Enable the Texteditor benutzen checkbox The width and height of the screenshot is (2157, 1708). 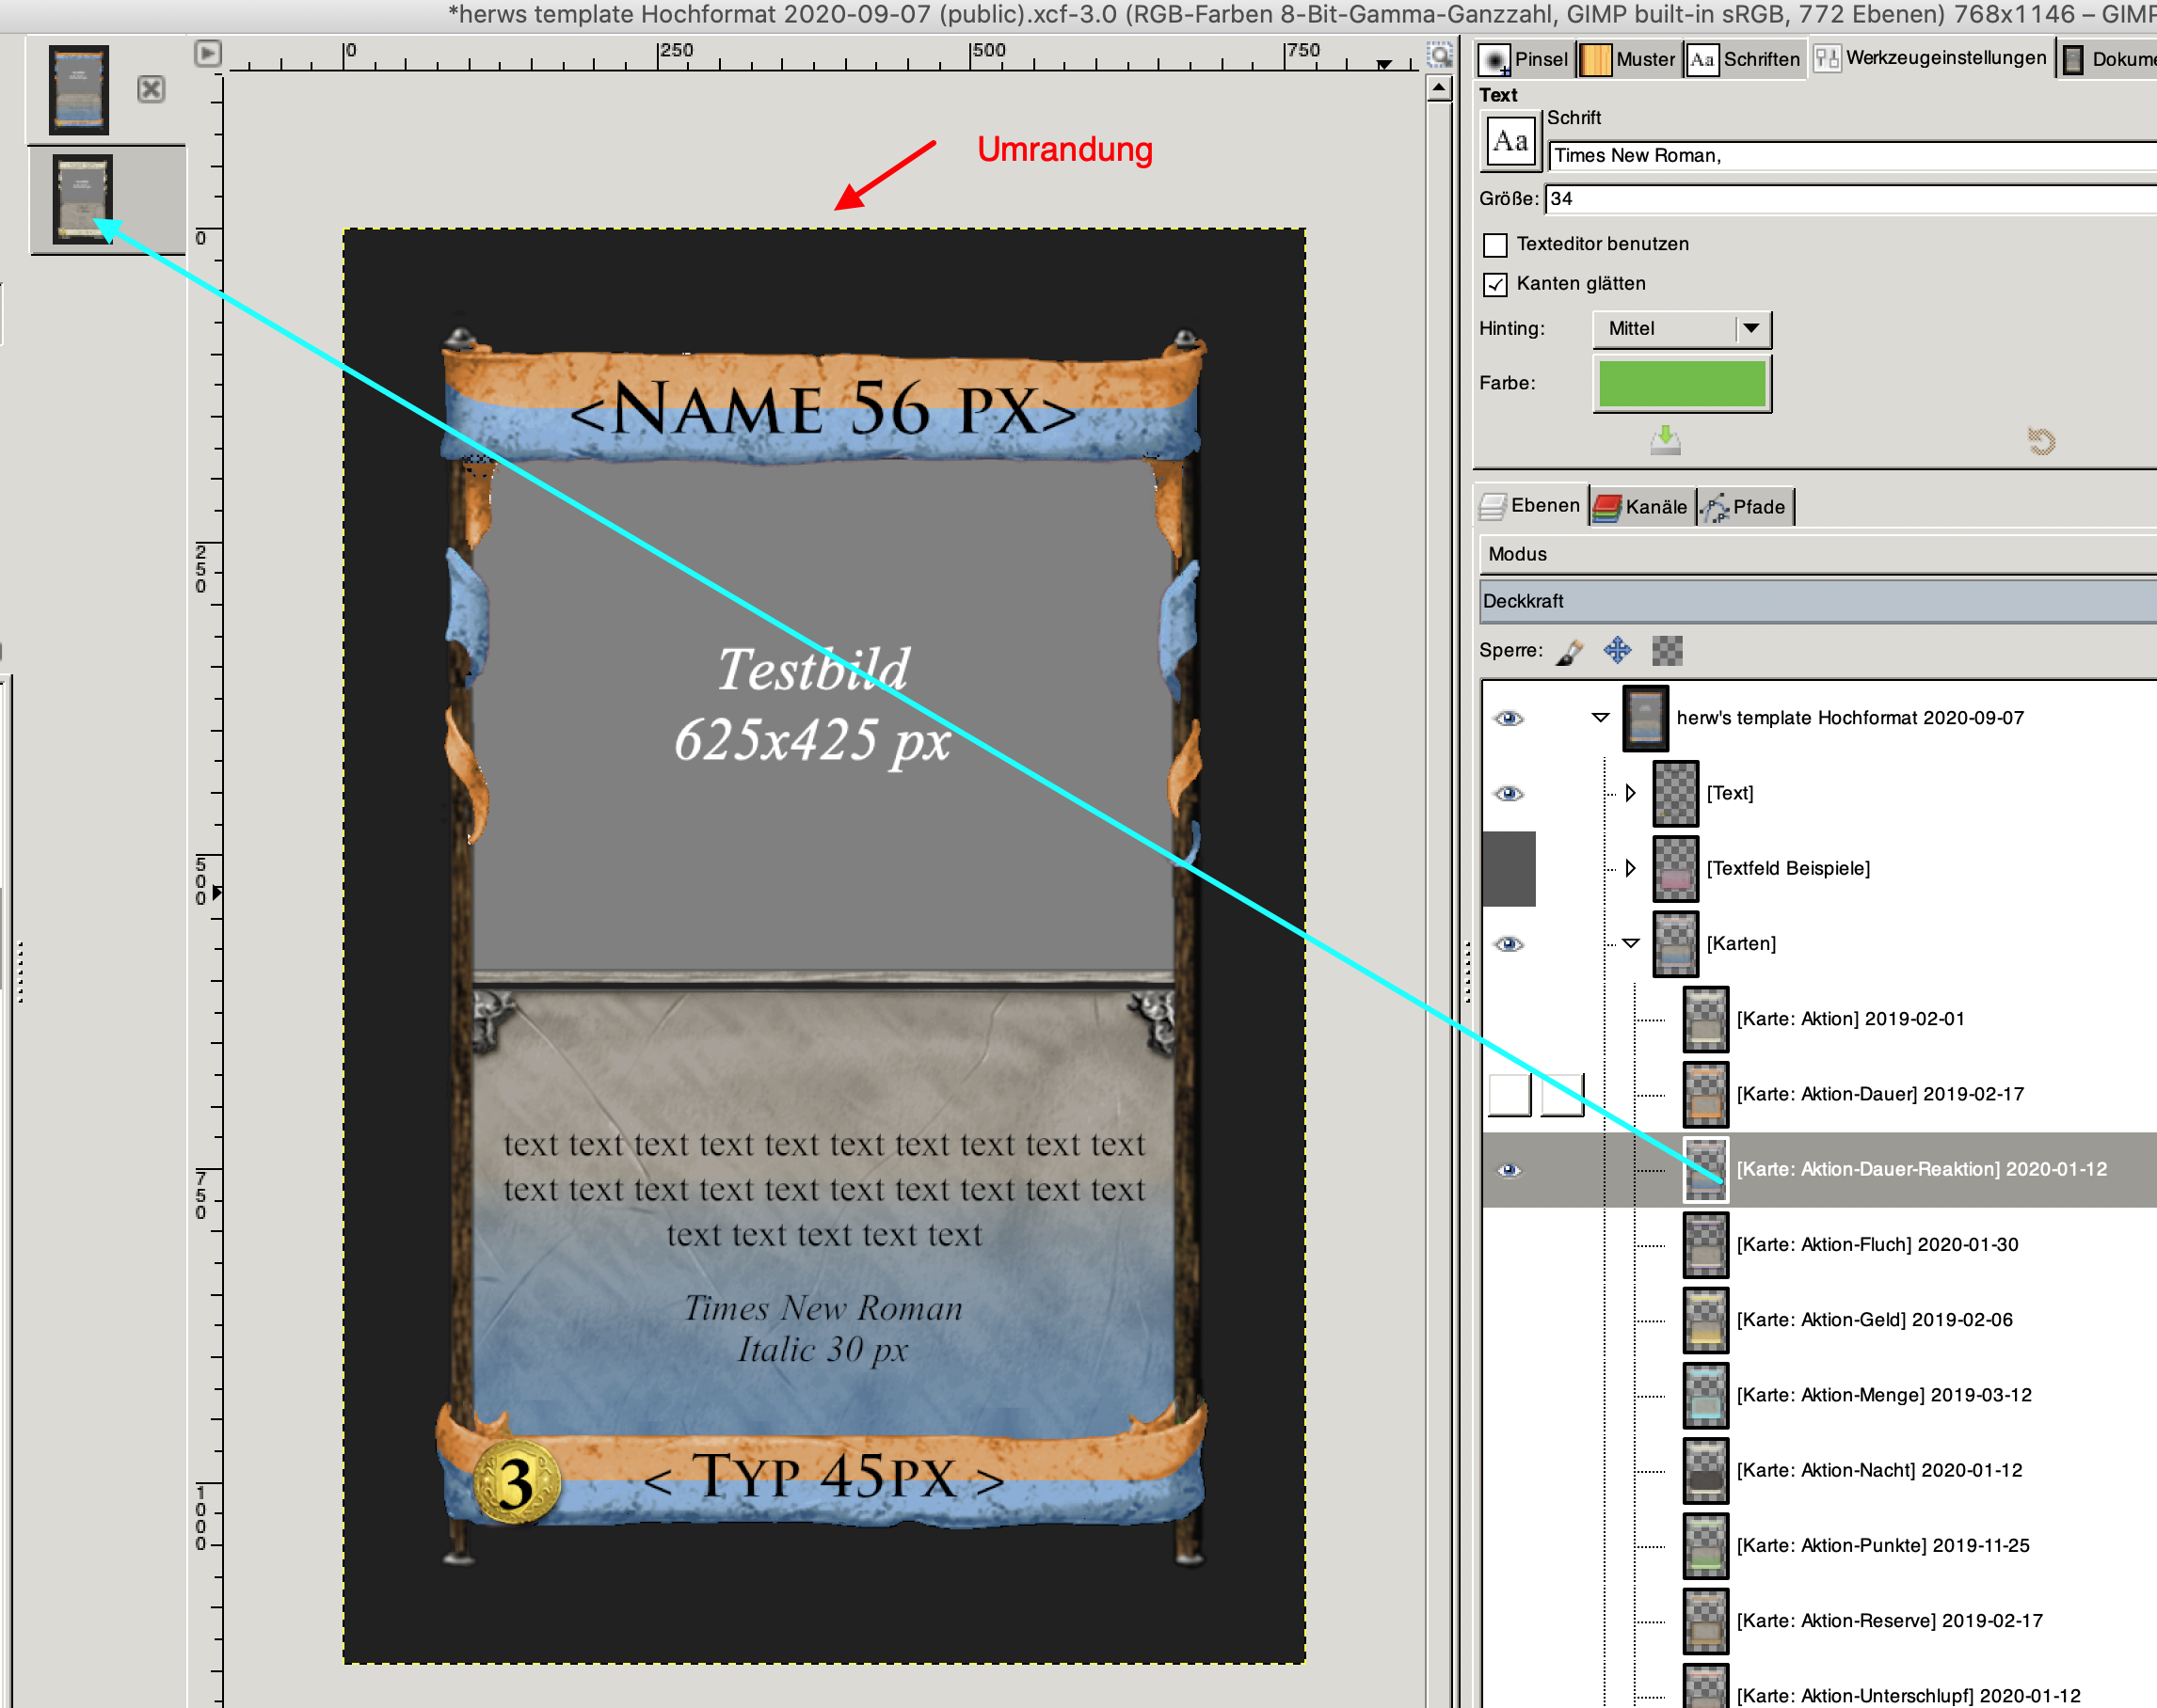point(1495,245)
